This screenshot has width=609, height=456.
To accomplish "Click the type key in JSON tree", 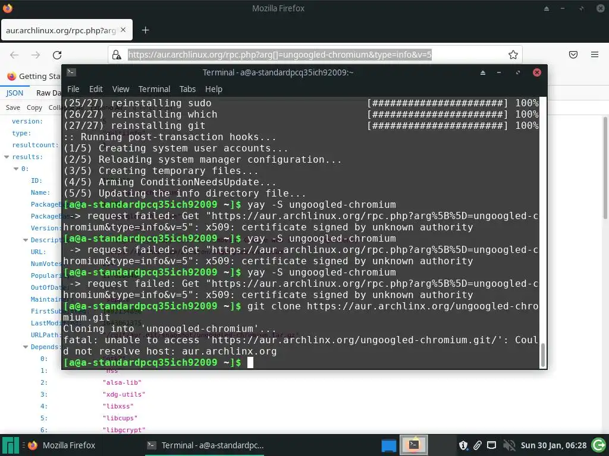I will (21, 134).
